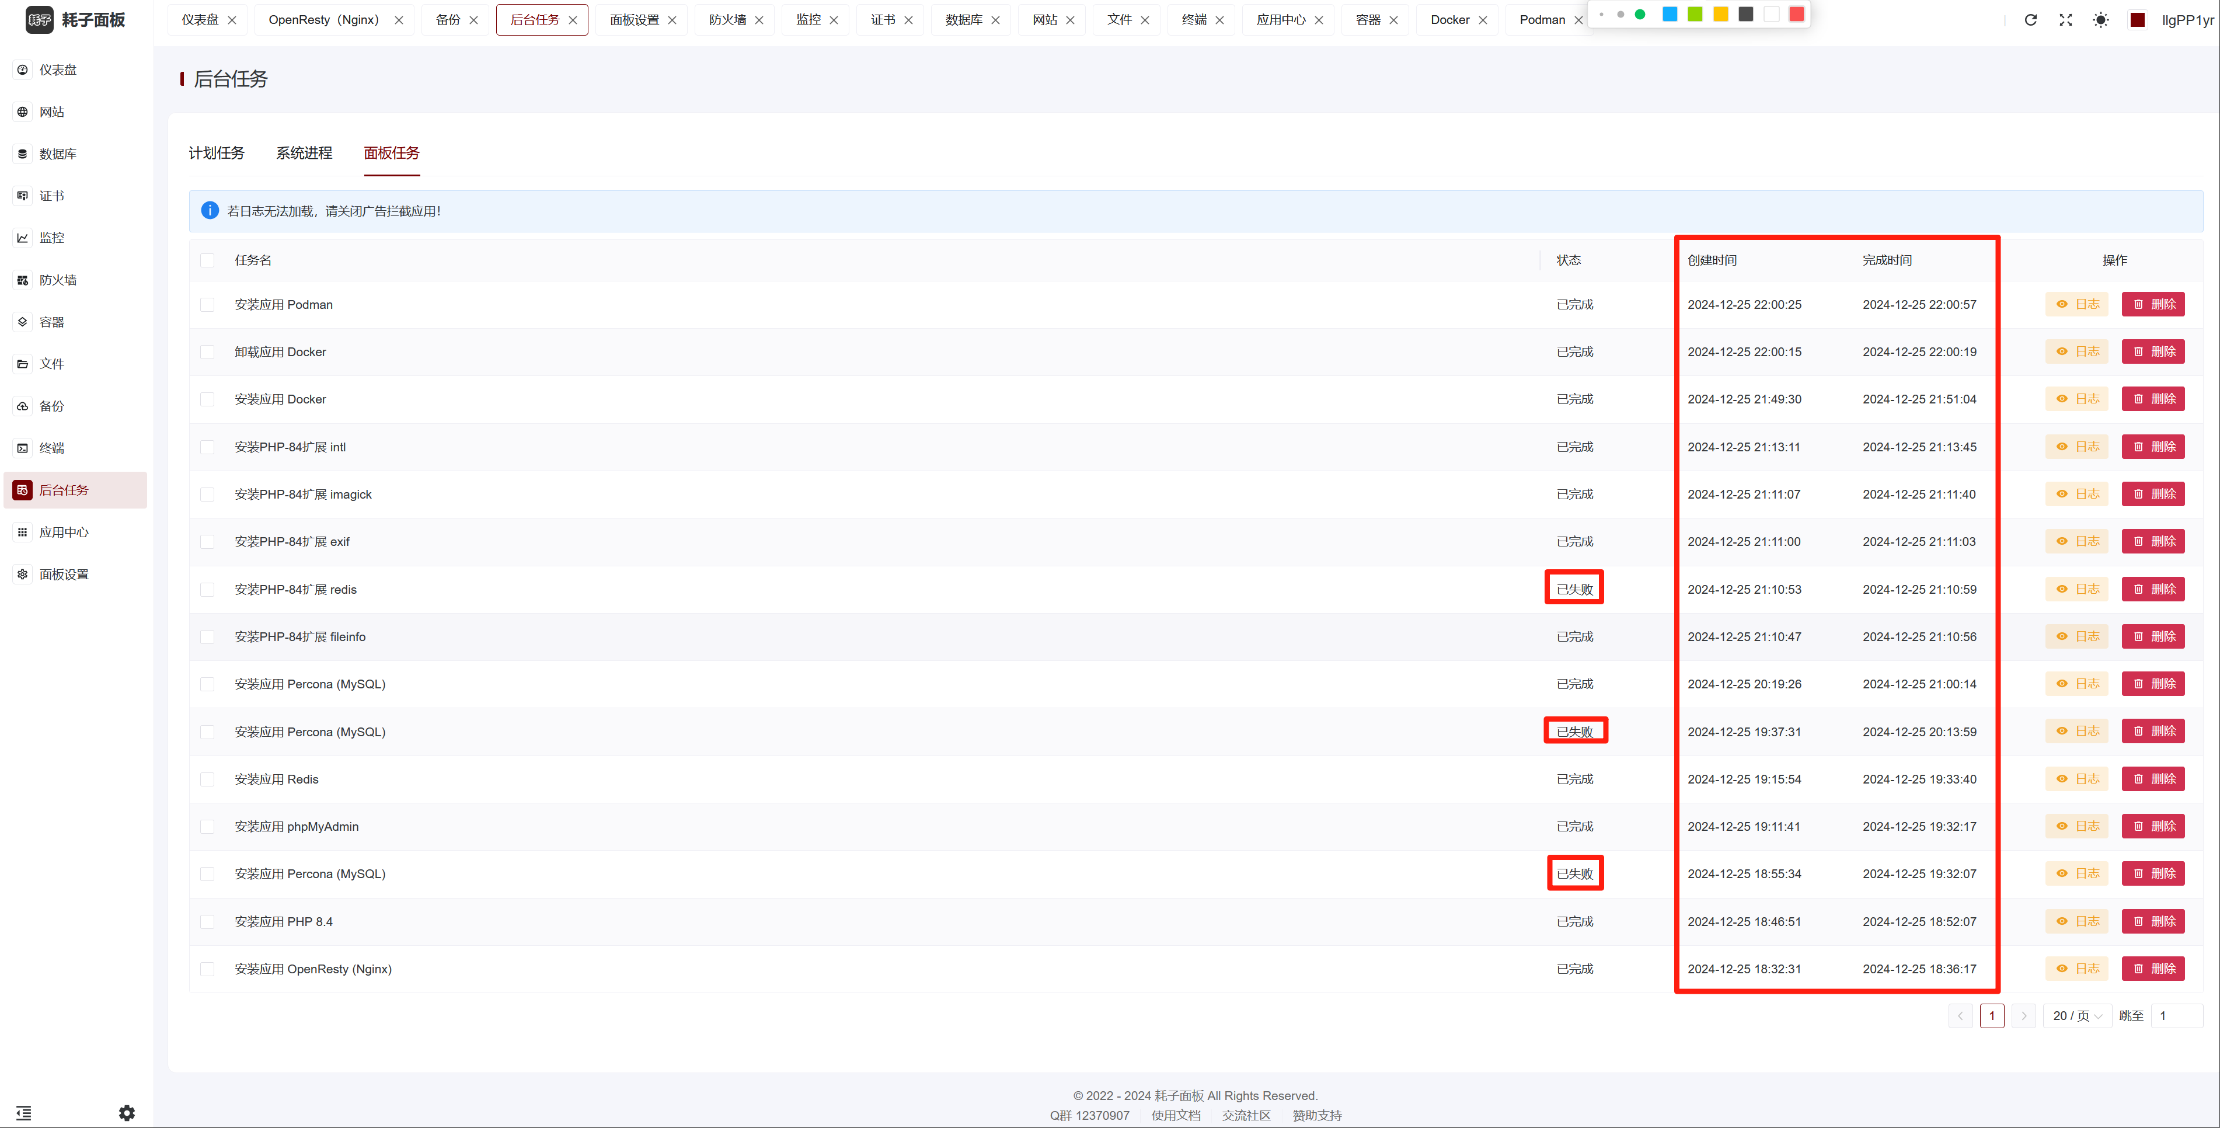2220x1128 pixels.
Task: Switch to the 计划任务 tab
Action: (x=217, y=152)
